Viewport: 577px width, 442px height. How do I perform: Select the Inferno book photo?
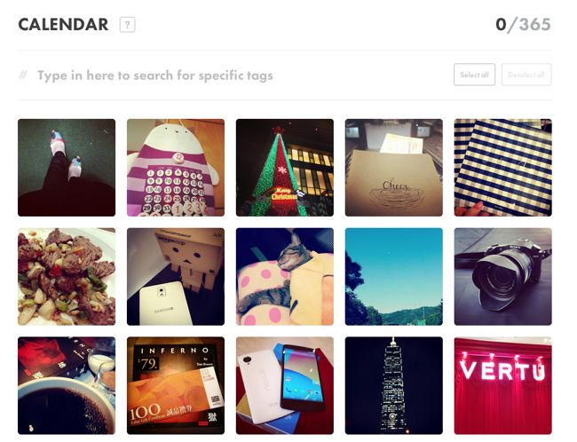coord(176,386)
